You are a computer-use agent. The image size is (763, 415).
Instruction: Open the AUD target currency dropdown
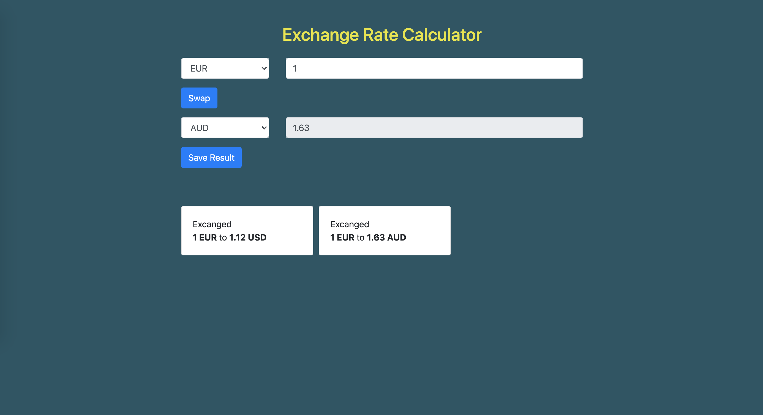225,128
